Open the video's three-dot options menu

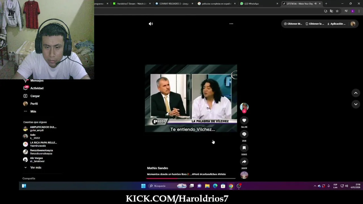tap(231, 24)
